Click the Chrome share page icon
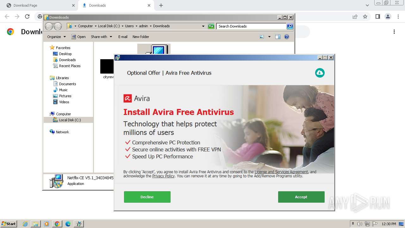Viewport: 405px width, 228px height. click(355, 16)
